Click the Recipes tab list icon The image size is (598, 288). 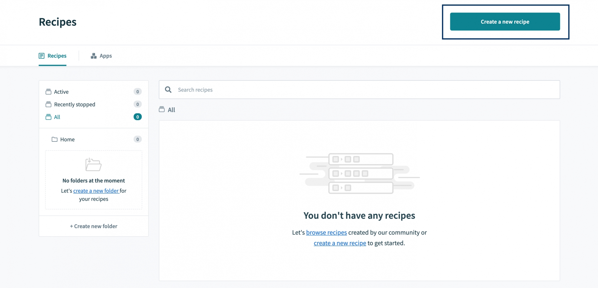(x=42, y=56)
